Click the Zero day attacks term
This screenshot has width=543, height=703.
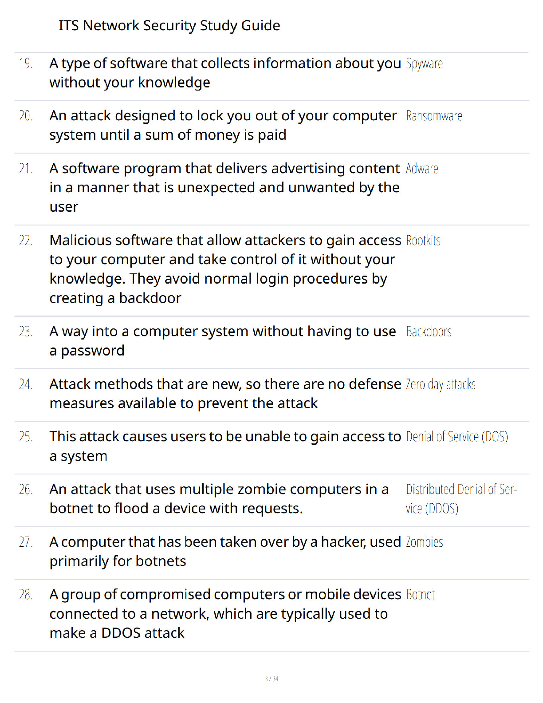pyautogui.click(x=441, y=384)
